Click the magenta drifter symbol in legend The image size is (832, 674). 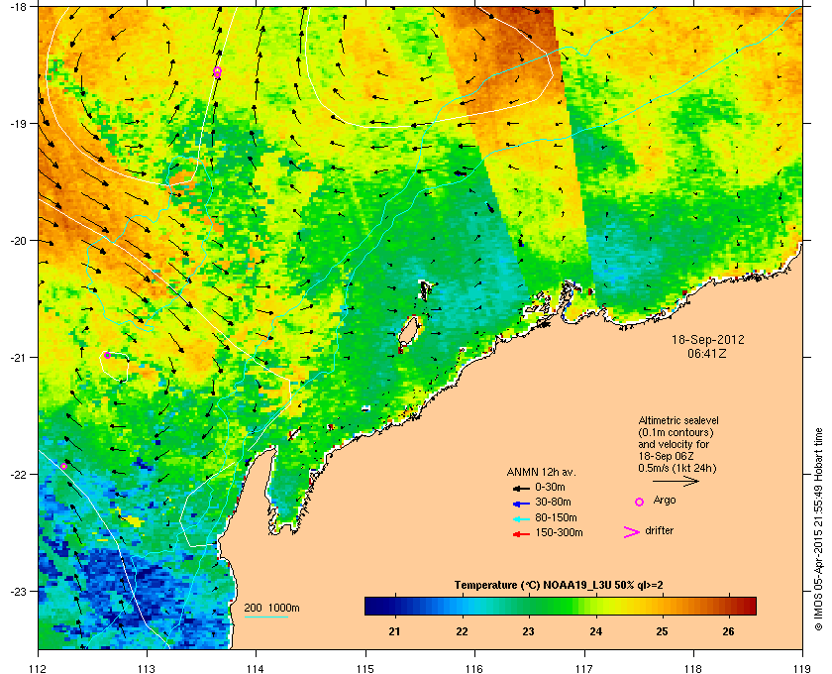(632, 532)
